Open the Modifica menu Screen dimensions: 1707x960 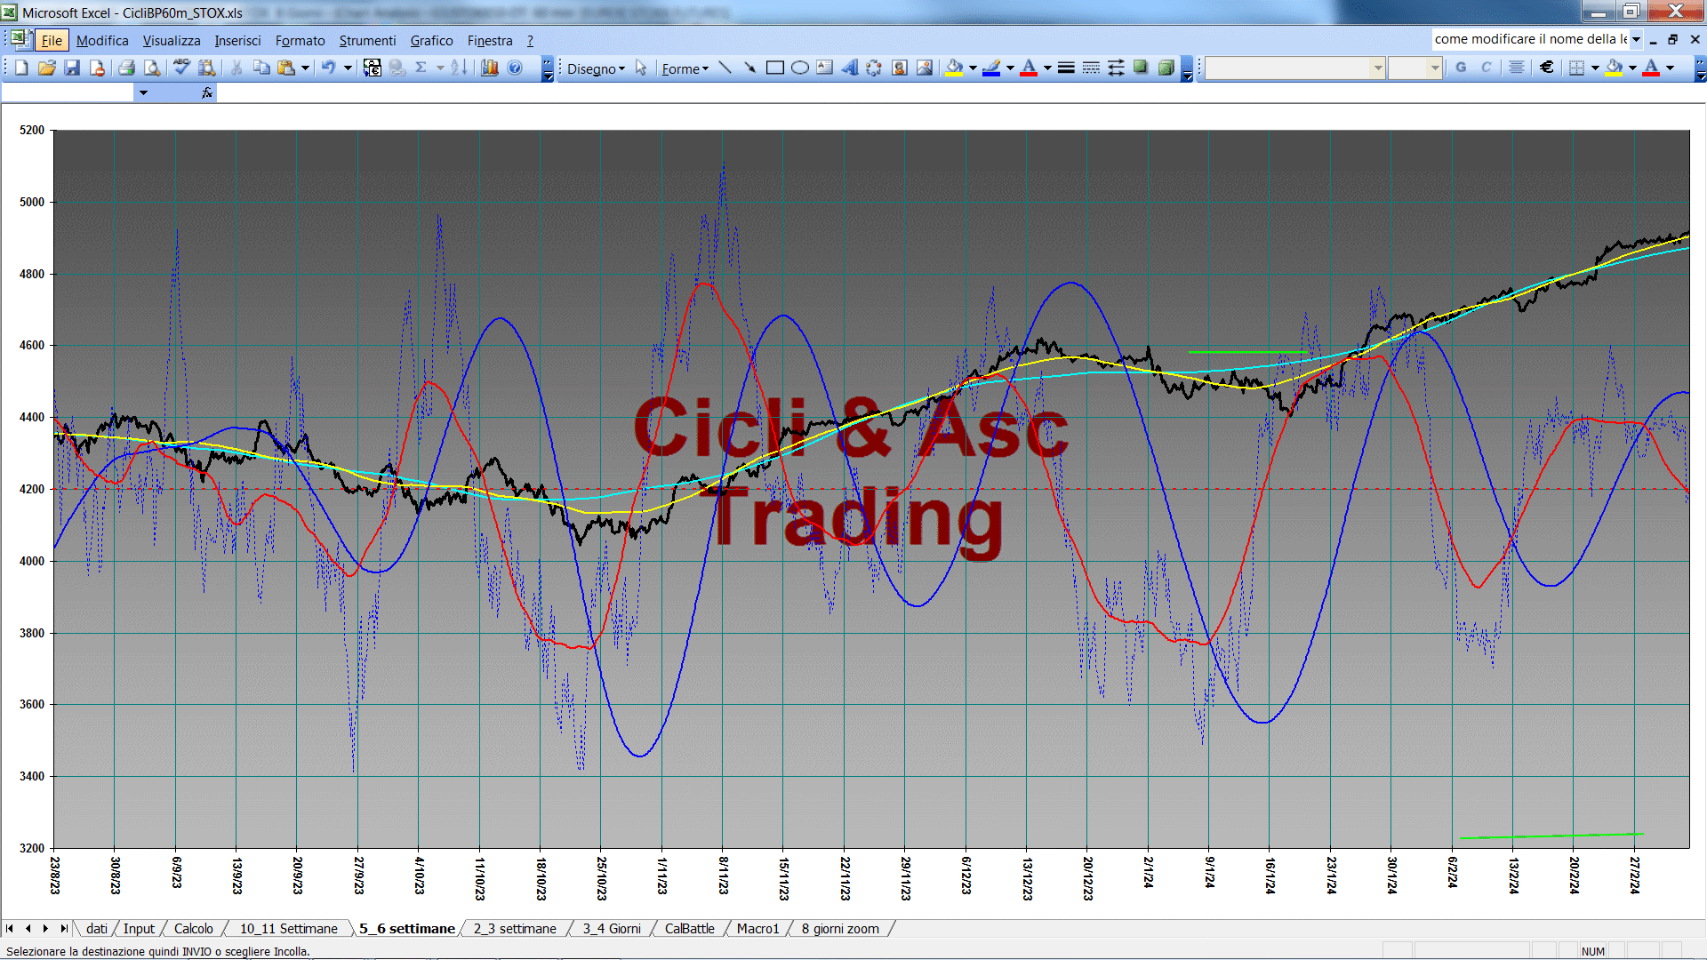(102, 40)
